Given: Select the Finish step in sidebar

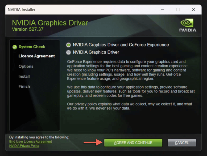Looking at the screenshot, I should (24, 86).
